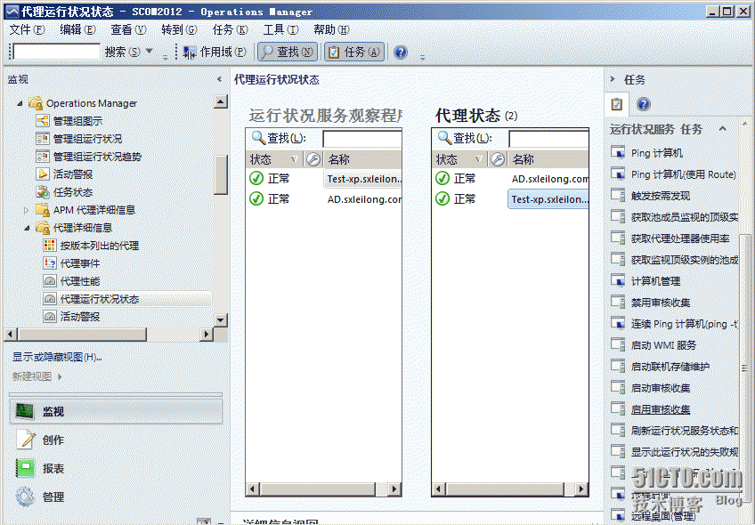Collapse the 任务 pane chevron
The height and width of the screenshot is (525, 755).
(613, 79)
